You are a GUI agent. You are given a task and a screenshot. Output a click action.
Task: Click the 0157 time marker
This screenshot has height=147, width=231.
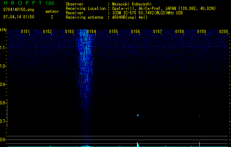tap(158, 32)
